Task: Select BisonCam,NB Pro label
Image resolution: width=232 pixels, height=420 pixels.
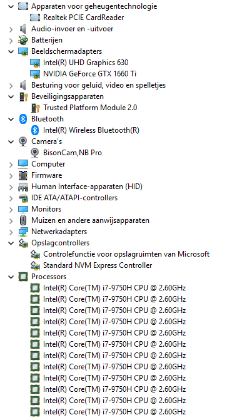Action: (73, 153)
